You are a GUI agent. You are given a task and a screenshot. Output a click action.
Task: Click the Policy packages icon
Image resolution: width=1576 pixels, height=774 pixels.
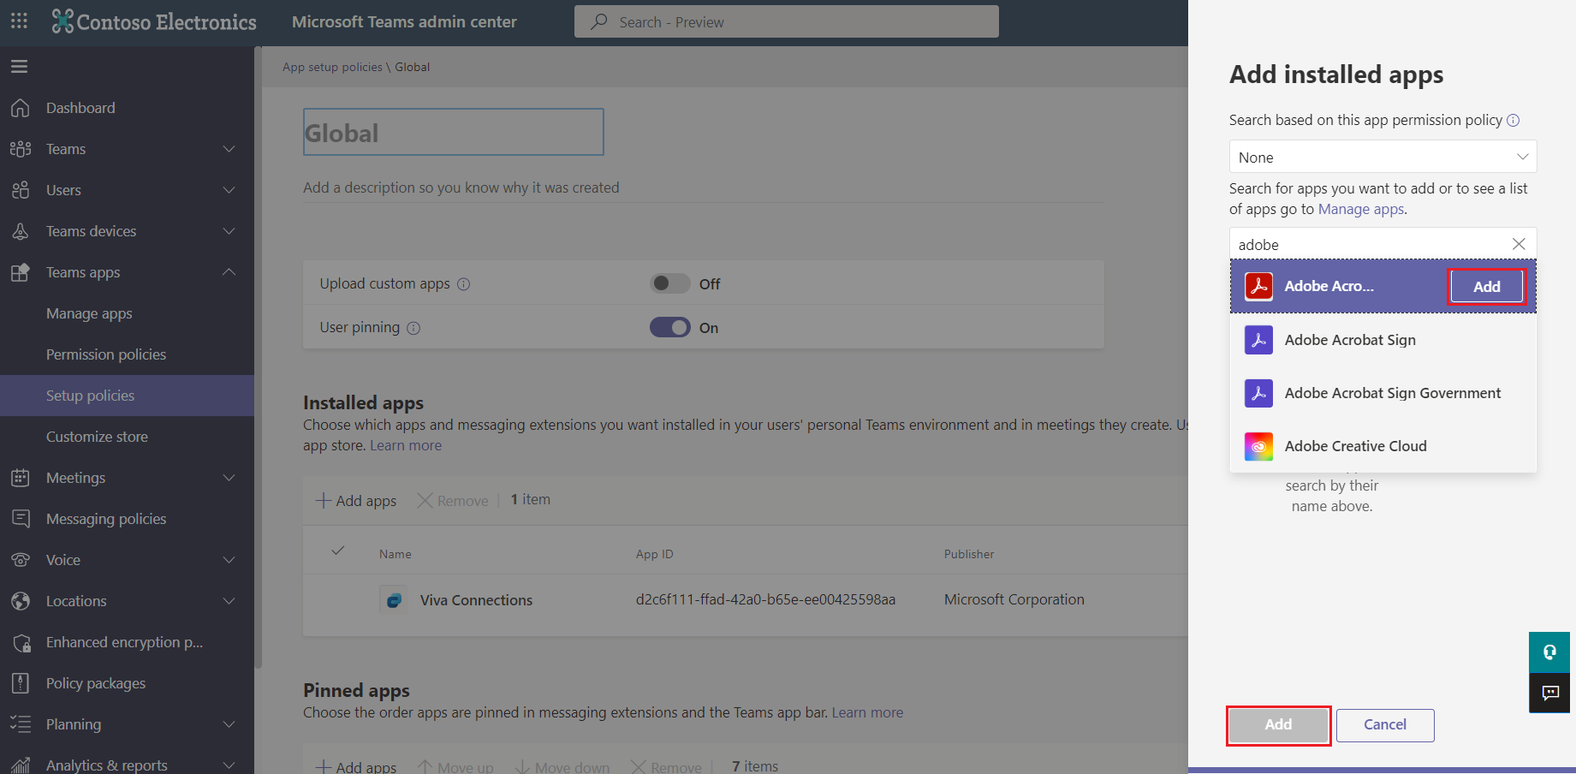[21, 683]
